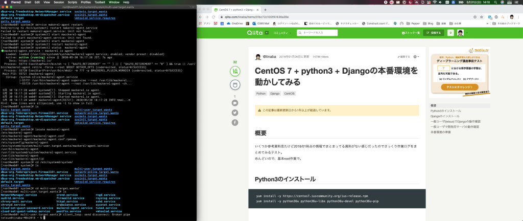Screen dimensions: 523x221
Task: Close the CentOS 7 + python3 Chrome tab
Action: click(258, 10)
